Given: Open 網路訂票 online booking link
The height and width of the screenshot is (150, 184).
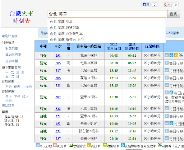Looking at the screenshot, I should [8, 106].
